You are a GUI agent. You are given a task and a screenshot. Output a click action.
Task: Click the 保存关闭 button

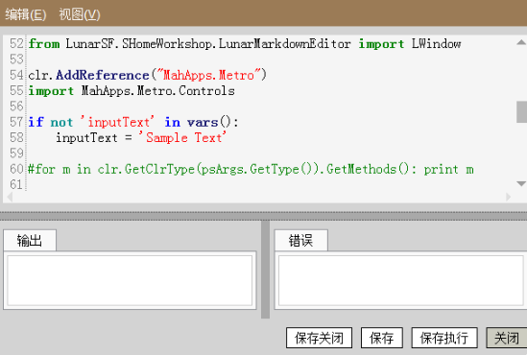click(x=319, y=338)
